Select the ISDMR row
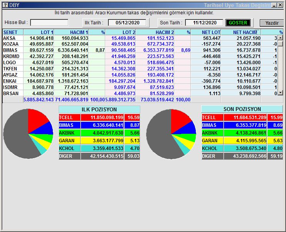The height and width of the screenshot is (232, 286). click(x=140, y=87)
